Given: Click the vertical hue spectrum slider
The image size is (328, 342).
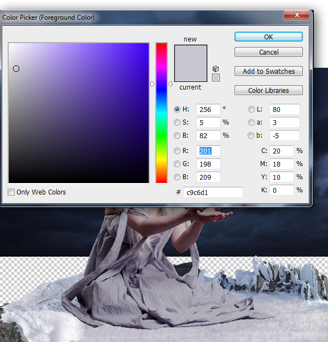Looking at the screenshot, I should (x=161, y=113).
